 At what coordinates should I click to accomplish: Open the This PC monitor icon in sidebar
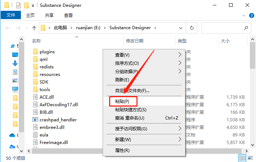tap(15, 89)
